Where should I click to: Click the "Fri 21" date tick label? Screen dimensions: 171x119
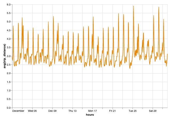point(113,111)
